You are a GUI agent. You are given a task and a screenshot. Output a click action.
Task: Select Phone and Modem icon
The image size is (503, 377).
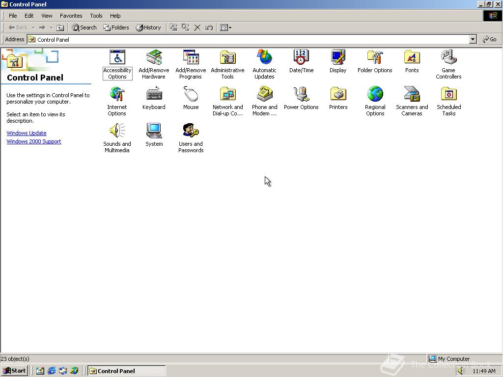(x=265, y=101)
